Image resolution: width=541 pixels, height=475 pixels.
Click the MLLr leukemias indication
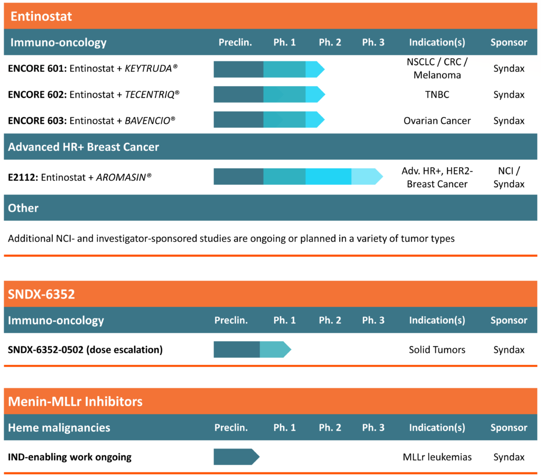pyautogui.click(x=437, y=457)
